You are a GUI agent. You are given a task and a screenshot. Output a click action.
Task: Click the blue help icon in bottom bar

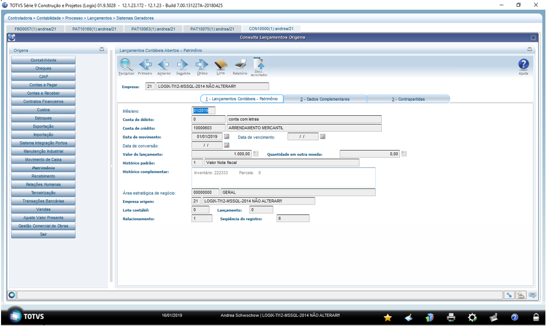[514, 317]
